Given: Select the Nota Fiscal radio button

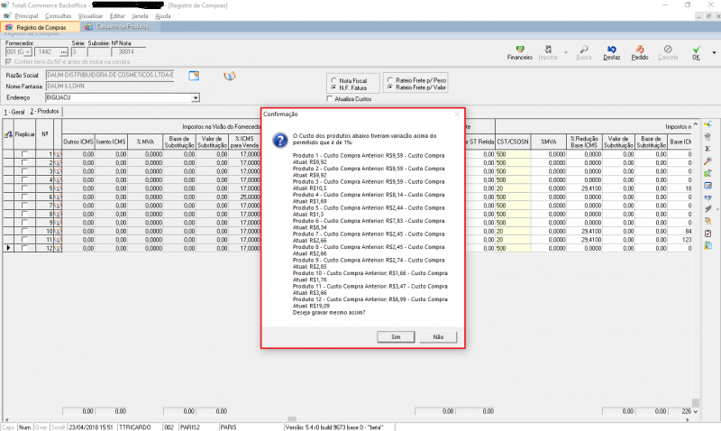Looking at the screenshot, I should coord(333,80).
